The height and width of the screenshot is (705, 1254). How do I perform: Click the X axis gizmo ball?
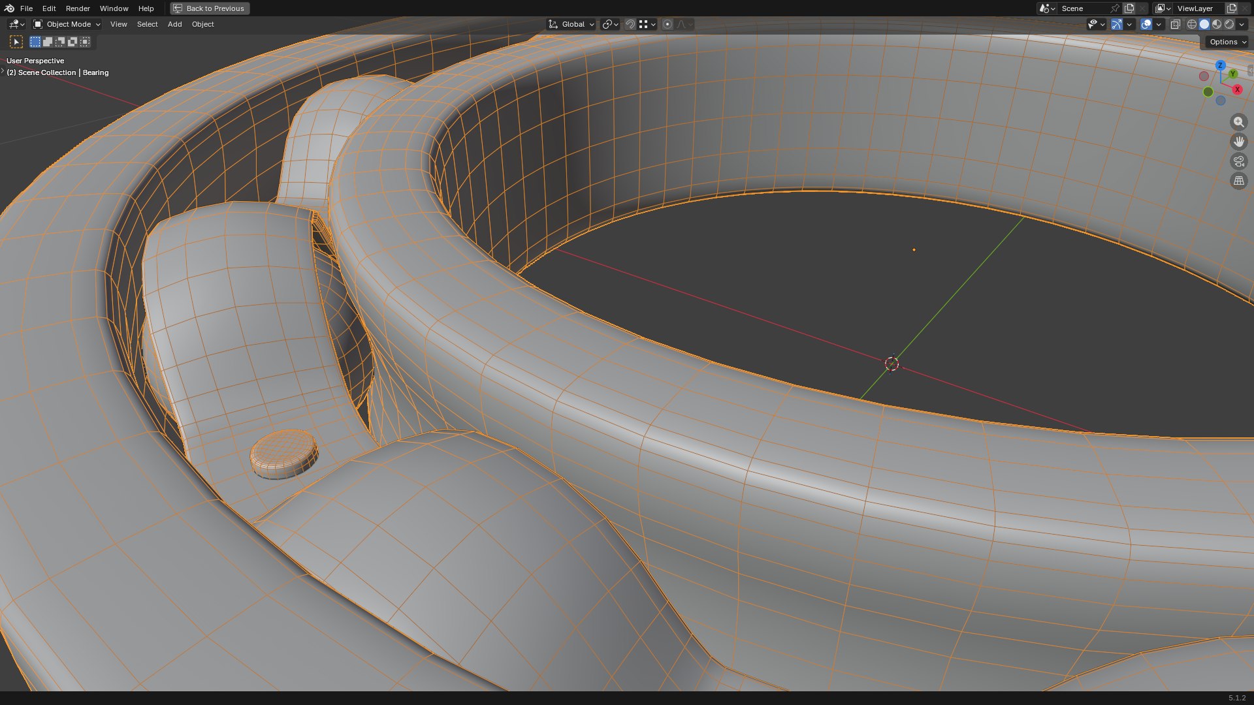(x=1237, y=89)
